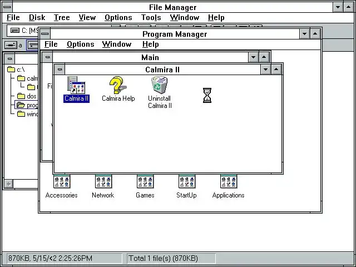Select drive a icon in File Manager
Screen dimensions: 356x267
(13, 45)
